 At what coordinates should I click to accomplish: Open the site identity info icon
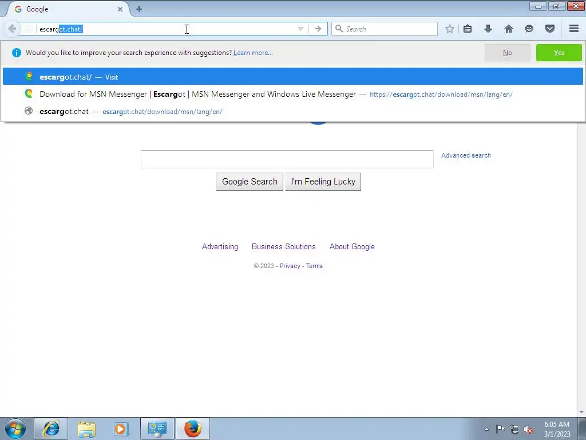(29, 29)
